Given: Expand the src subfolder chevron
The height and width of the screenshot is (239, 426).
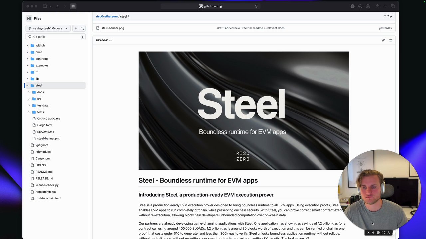Looking at the screenshot, I should point(29,99).
